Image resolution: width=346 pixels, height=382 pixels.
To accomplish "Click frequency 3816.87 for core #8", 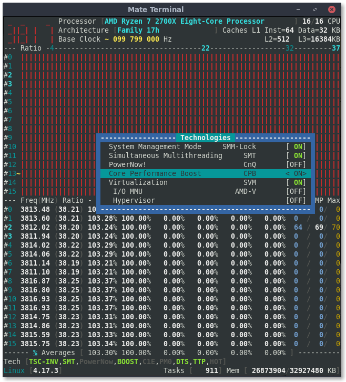I will click(35, 281).
